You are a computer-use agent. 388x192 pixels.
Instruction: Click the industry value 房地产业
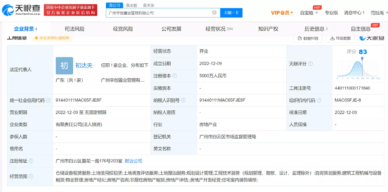click(x=208, y=125)
